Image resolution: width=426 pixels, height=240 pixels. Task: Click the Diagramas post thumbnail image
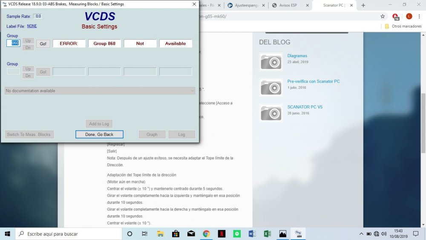[271, 62]
